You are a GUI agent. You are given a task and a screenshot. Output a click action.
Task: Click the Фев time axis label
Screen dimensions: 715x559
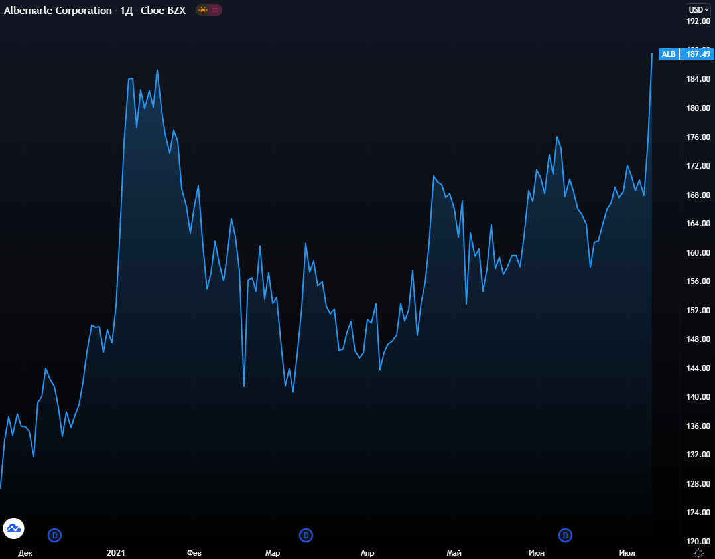(x=194, y=553)
